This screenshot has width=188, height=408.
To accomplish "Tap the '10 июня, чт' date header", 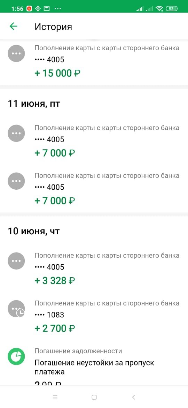I will [34, 231].
